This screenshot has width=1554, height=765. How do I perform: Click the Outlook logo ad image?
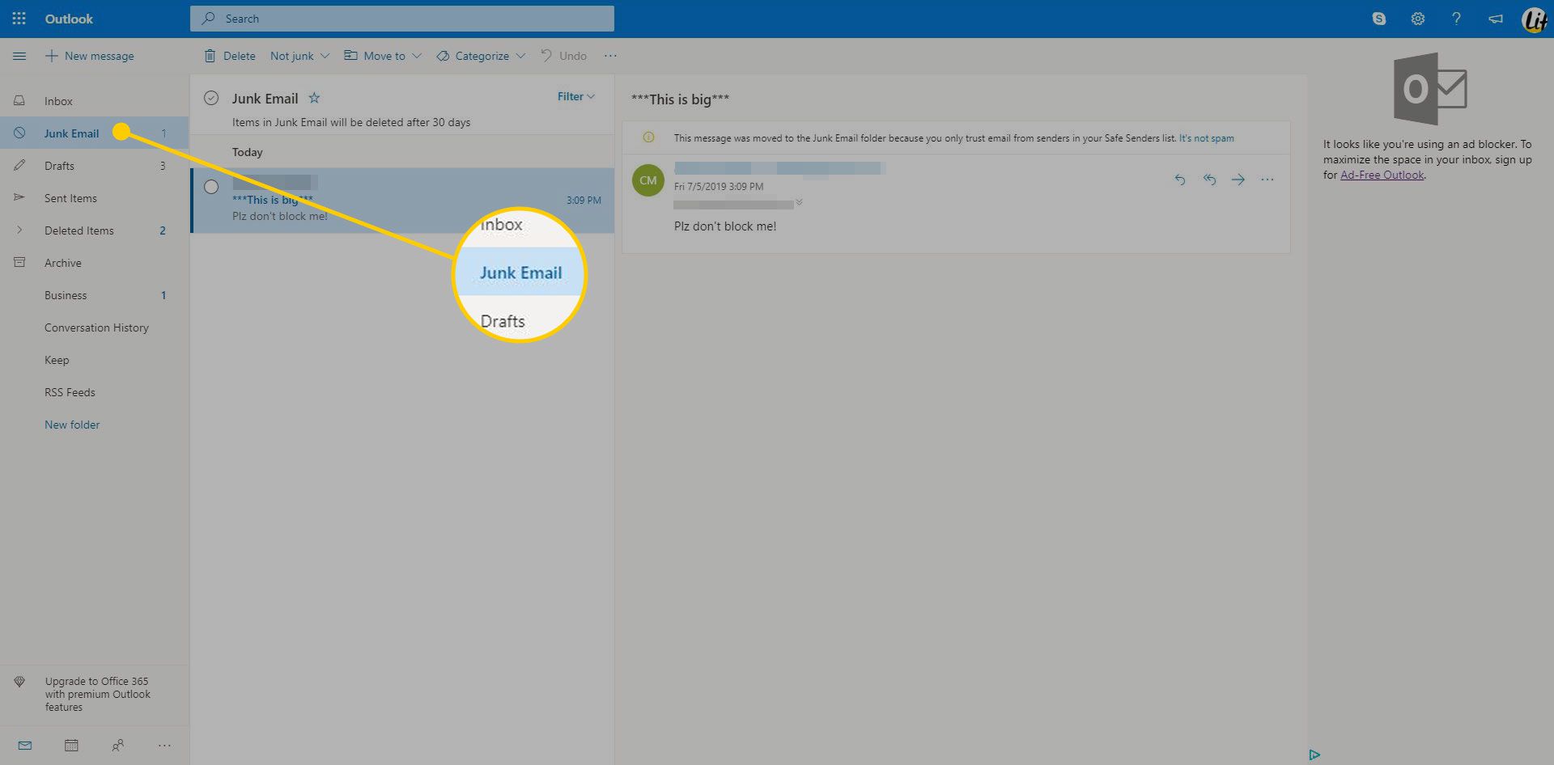(1430, 89)
